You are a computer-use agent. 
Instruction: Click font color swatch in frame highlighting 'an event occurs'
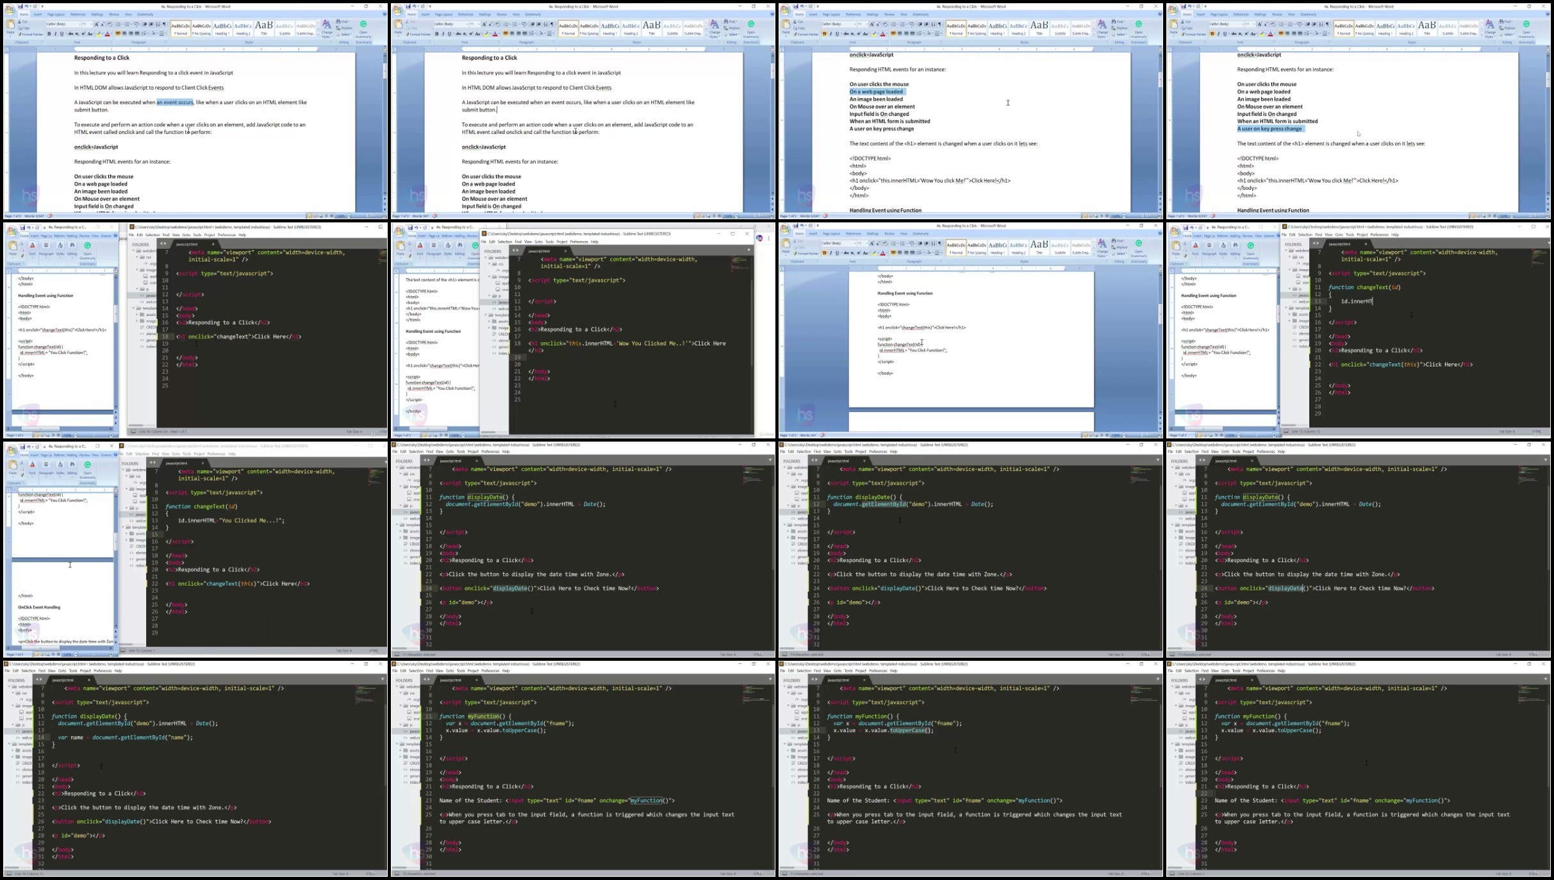pyautogui.click(x=108, y=34)
